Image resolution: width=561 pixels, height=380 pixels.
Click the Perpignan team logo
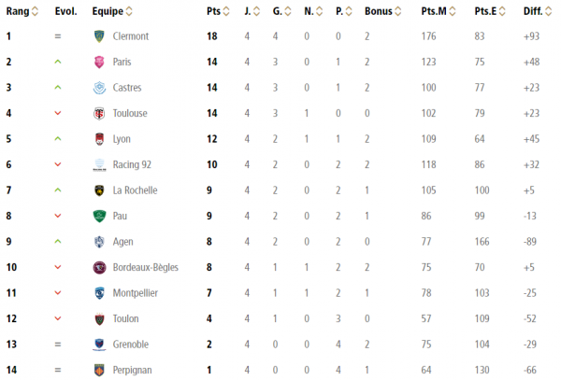coord(99,370)
